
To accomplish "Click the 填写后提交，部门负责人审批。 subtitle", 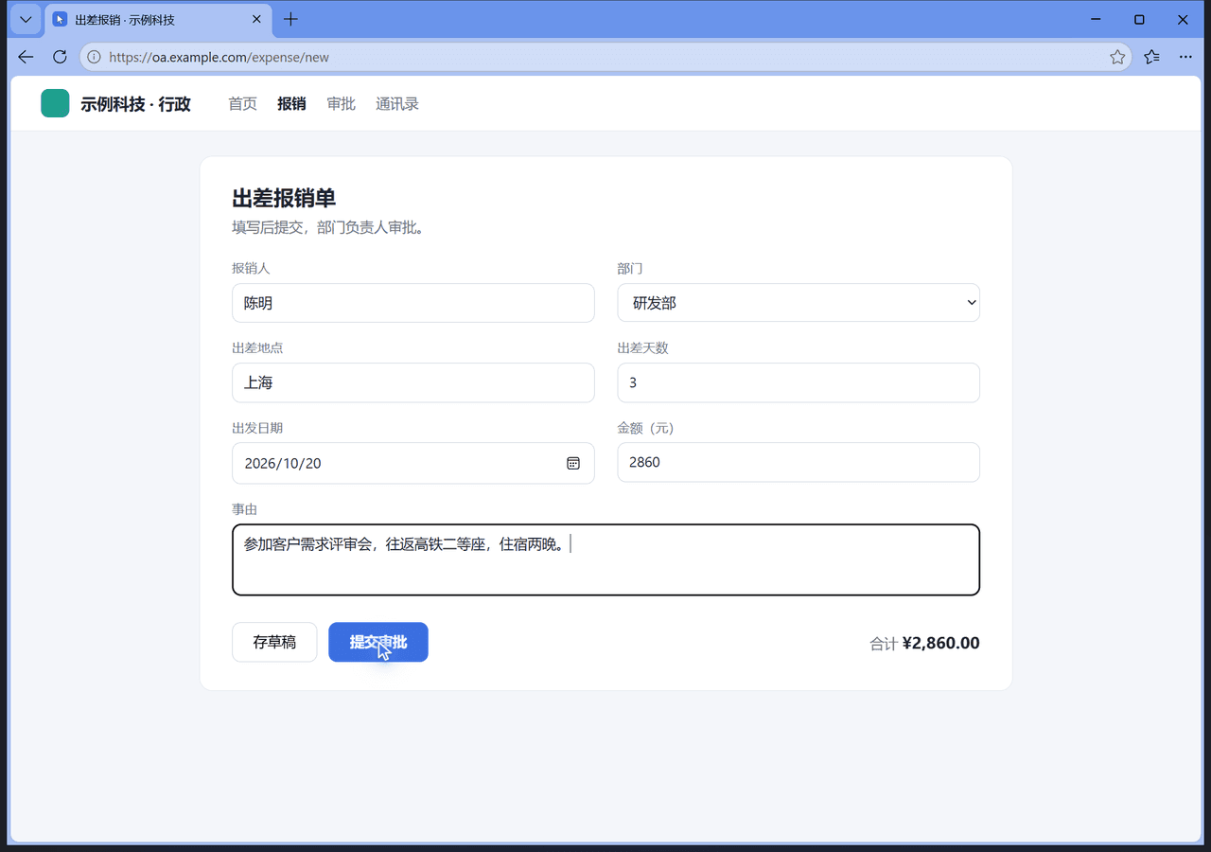I will coord(327,227).
